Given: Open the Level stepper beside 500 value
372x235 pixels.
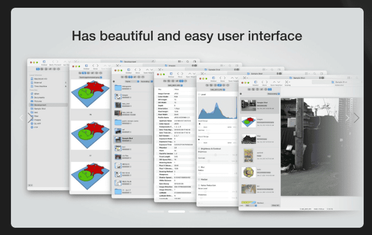Looking at the screenshot, I should 256,205.
